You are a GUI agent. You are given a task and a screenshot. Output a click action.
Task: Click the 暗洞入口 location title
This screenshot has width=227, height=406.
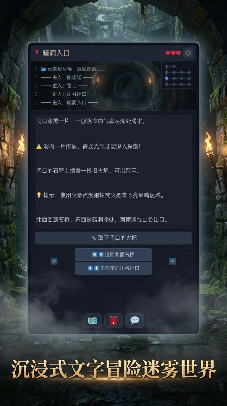56,53
